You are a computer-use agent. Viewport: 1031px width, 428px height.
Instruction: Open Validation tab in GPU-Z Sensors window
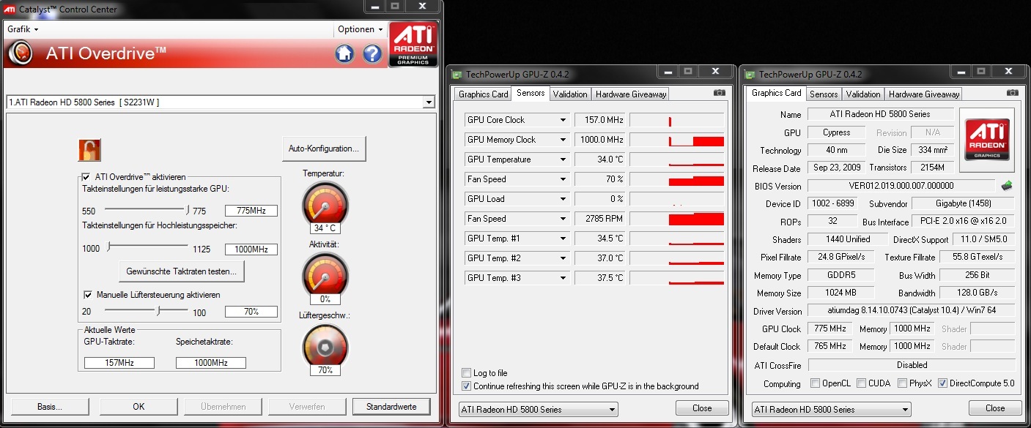click(570, 94)
